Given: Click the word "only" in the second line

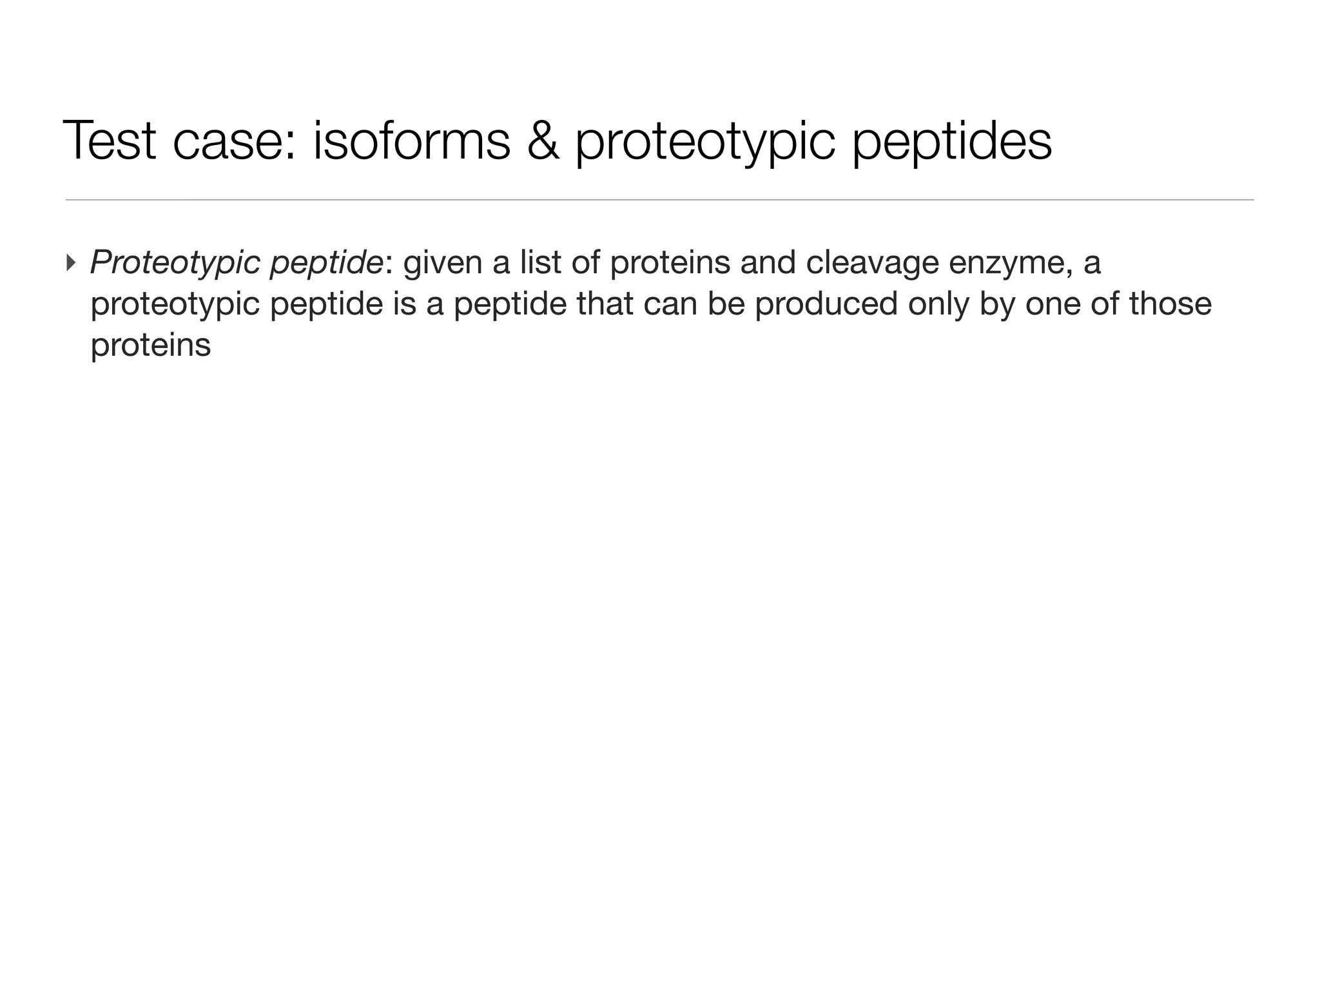Looking at the screenshot, I should coord(938,304).
